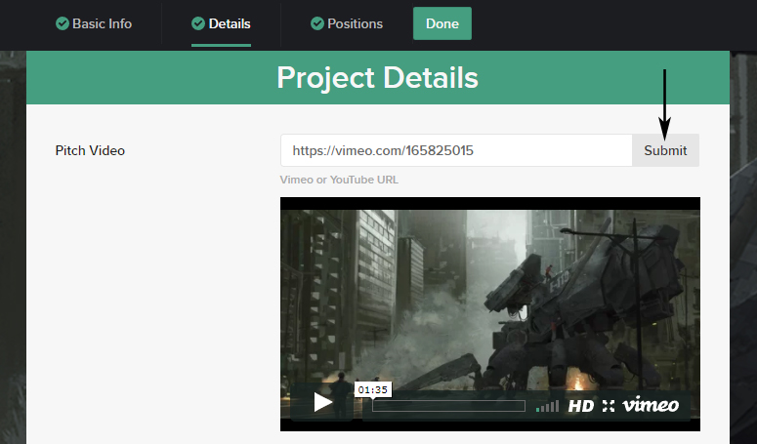The height and width of the screenshot is (444, 757).
Task: Click the 'Pitch Video' label
Action: pyautogui.click(x=90, y=150)
